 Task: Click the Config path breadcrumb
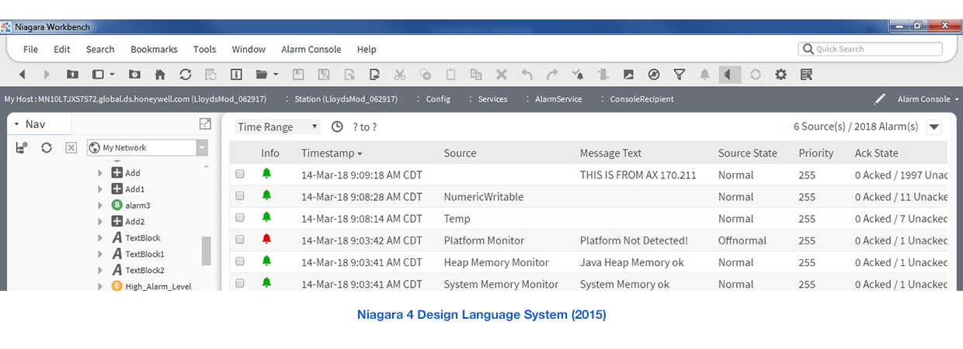439,99
